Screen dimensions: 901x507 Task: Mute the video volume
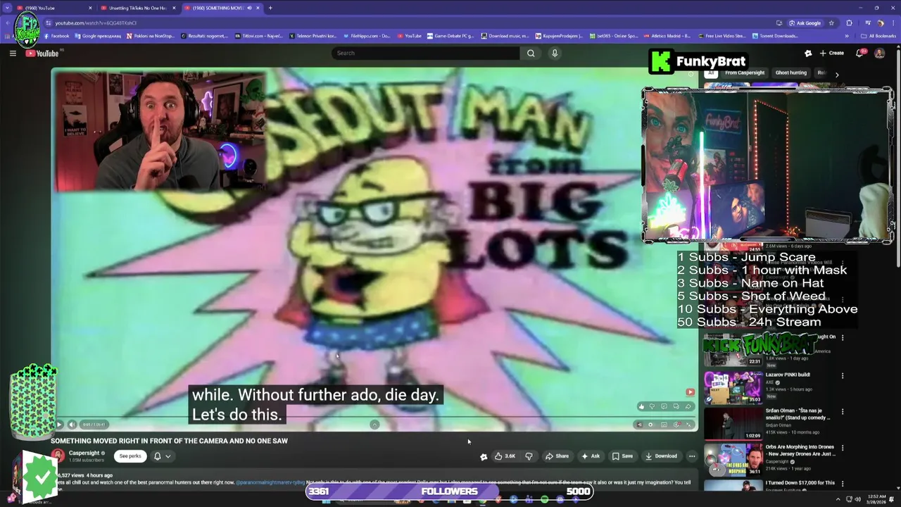(72, 425)
